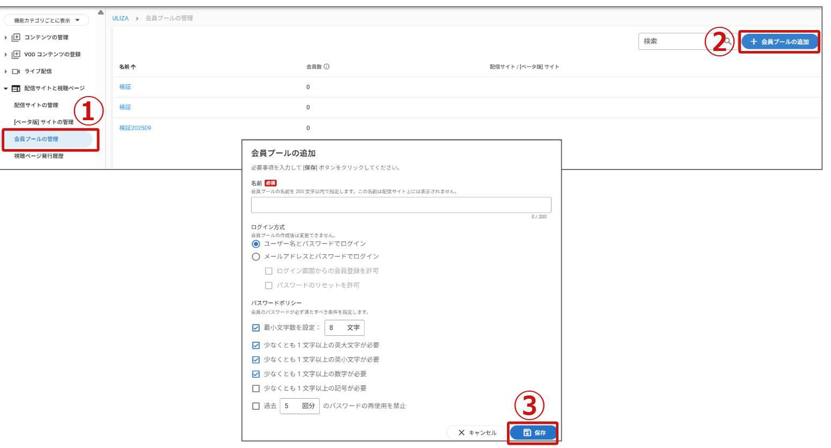Expand the コンテンツの管理 tree section
The height and width of the screenshot is (448, 831).
(6, 38)
